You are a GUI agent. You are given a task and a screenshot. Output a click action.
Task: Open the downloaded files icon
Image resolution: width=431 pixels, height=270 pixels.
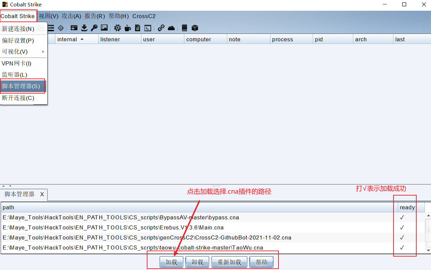[x=84, y=28]
